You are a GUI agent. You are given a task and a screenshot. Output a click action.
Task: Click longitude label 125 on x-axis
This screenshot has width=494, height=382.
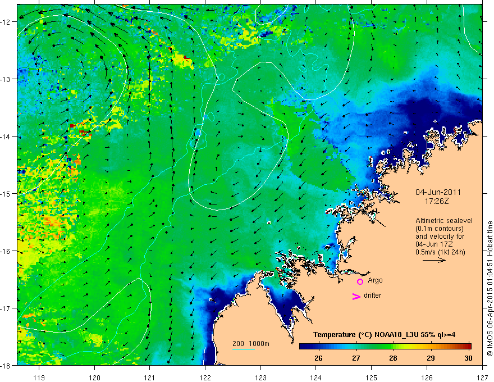[x=371, y=378]
